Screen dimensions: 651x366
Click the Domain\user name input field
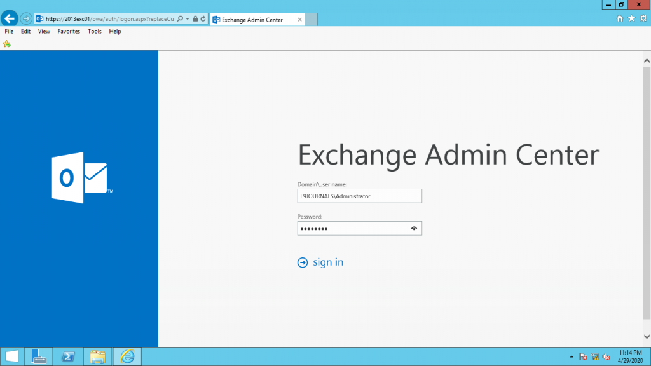coord(360,196)
